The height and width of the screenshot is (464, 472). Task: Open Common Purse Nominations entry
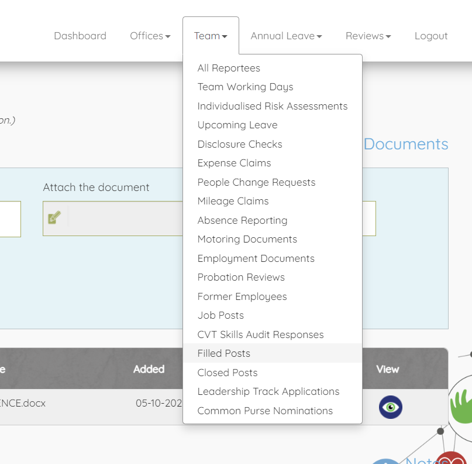(265, 411)
